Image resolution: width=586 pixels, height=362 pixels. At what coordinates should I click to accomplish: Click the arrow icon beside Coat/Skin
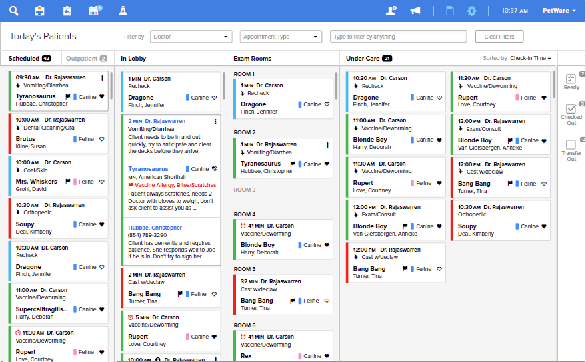click(x=18, y=170)
